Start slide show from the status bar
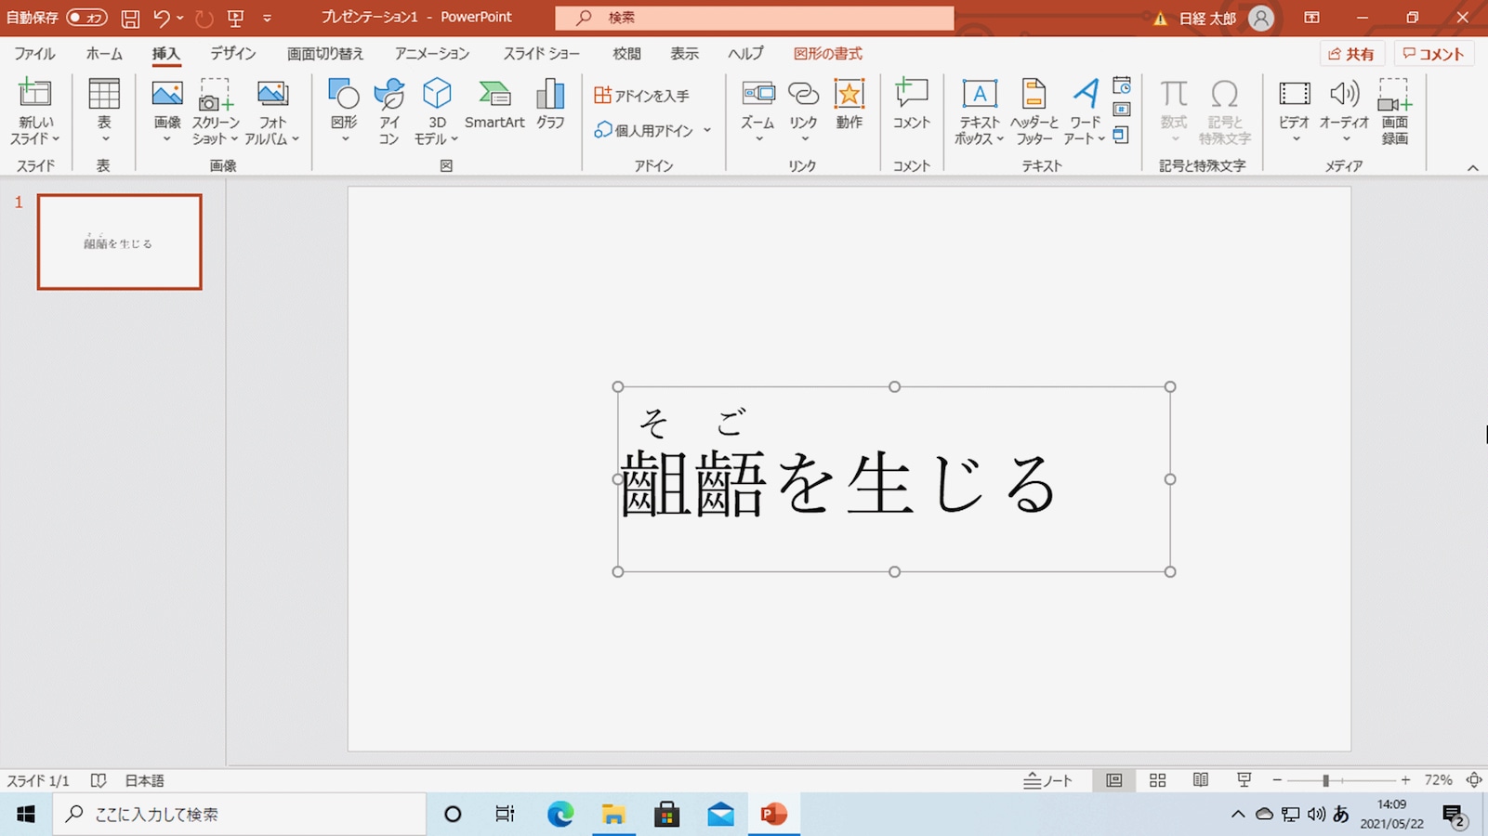The height and width of the screenshot is (836, 1488). coord(1244,780)
